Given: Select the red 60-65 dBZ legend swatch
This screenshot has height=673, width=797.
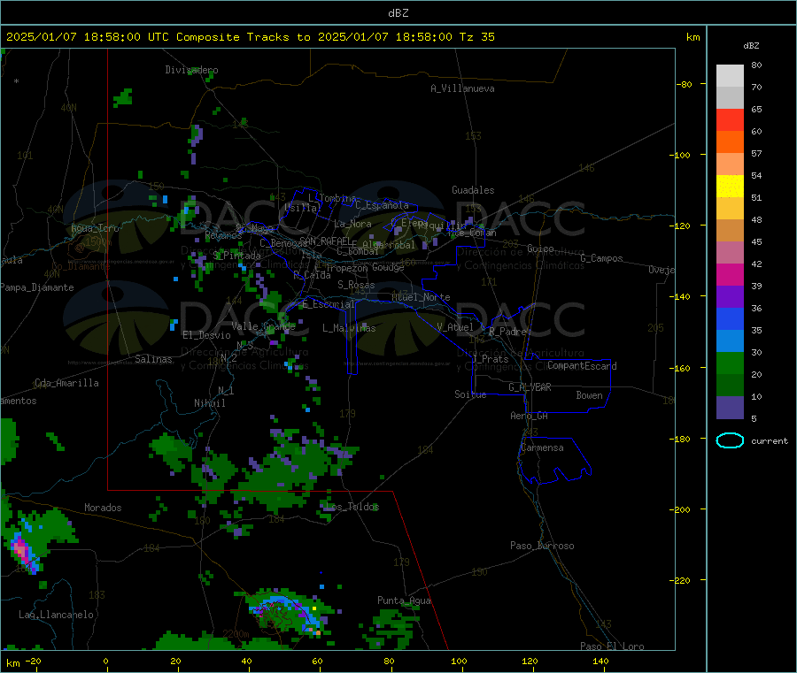Looking at the screenshot, I should [x=730, y=120].
